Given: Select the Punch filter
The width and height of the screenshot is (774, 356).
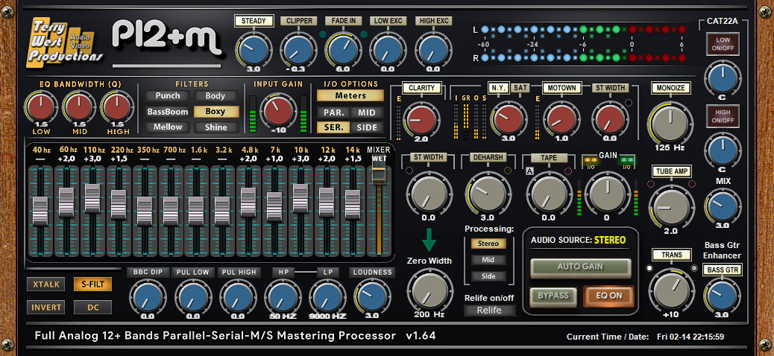Looking at the screenshot, I should pos(168,95).
